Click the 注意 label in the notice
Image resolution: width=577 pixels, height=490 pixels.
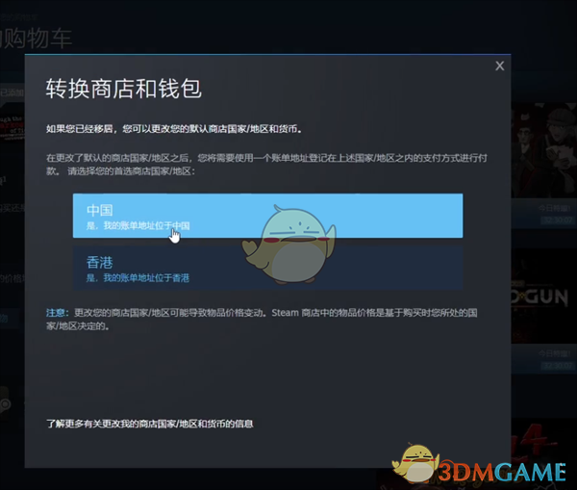click(56, 313)
